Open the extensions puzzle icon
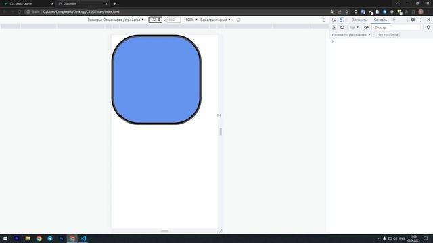433x243 pixels. click(406, 12)
